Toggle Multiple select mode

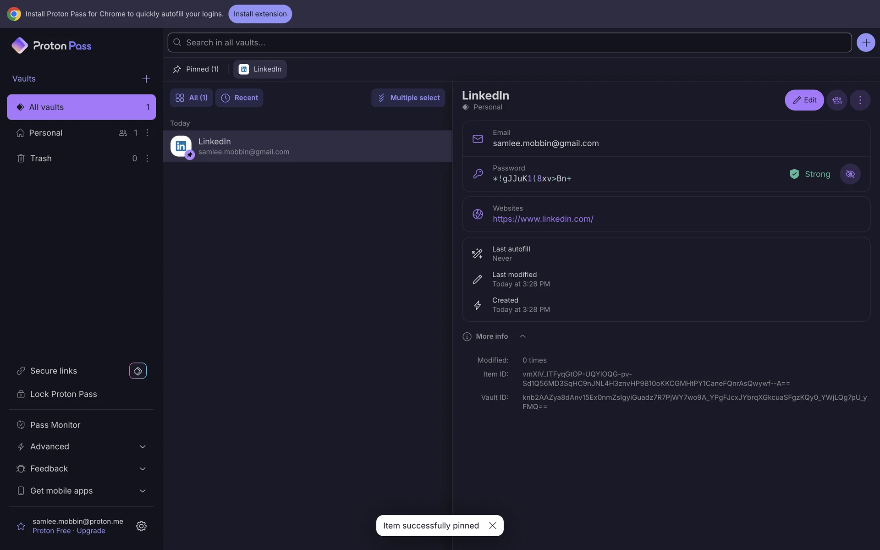[408, 98]
